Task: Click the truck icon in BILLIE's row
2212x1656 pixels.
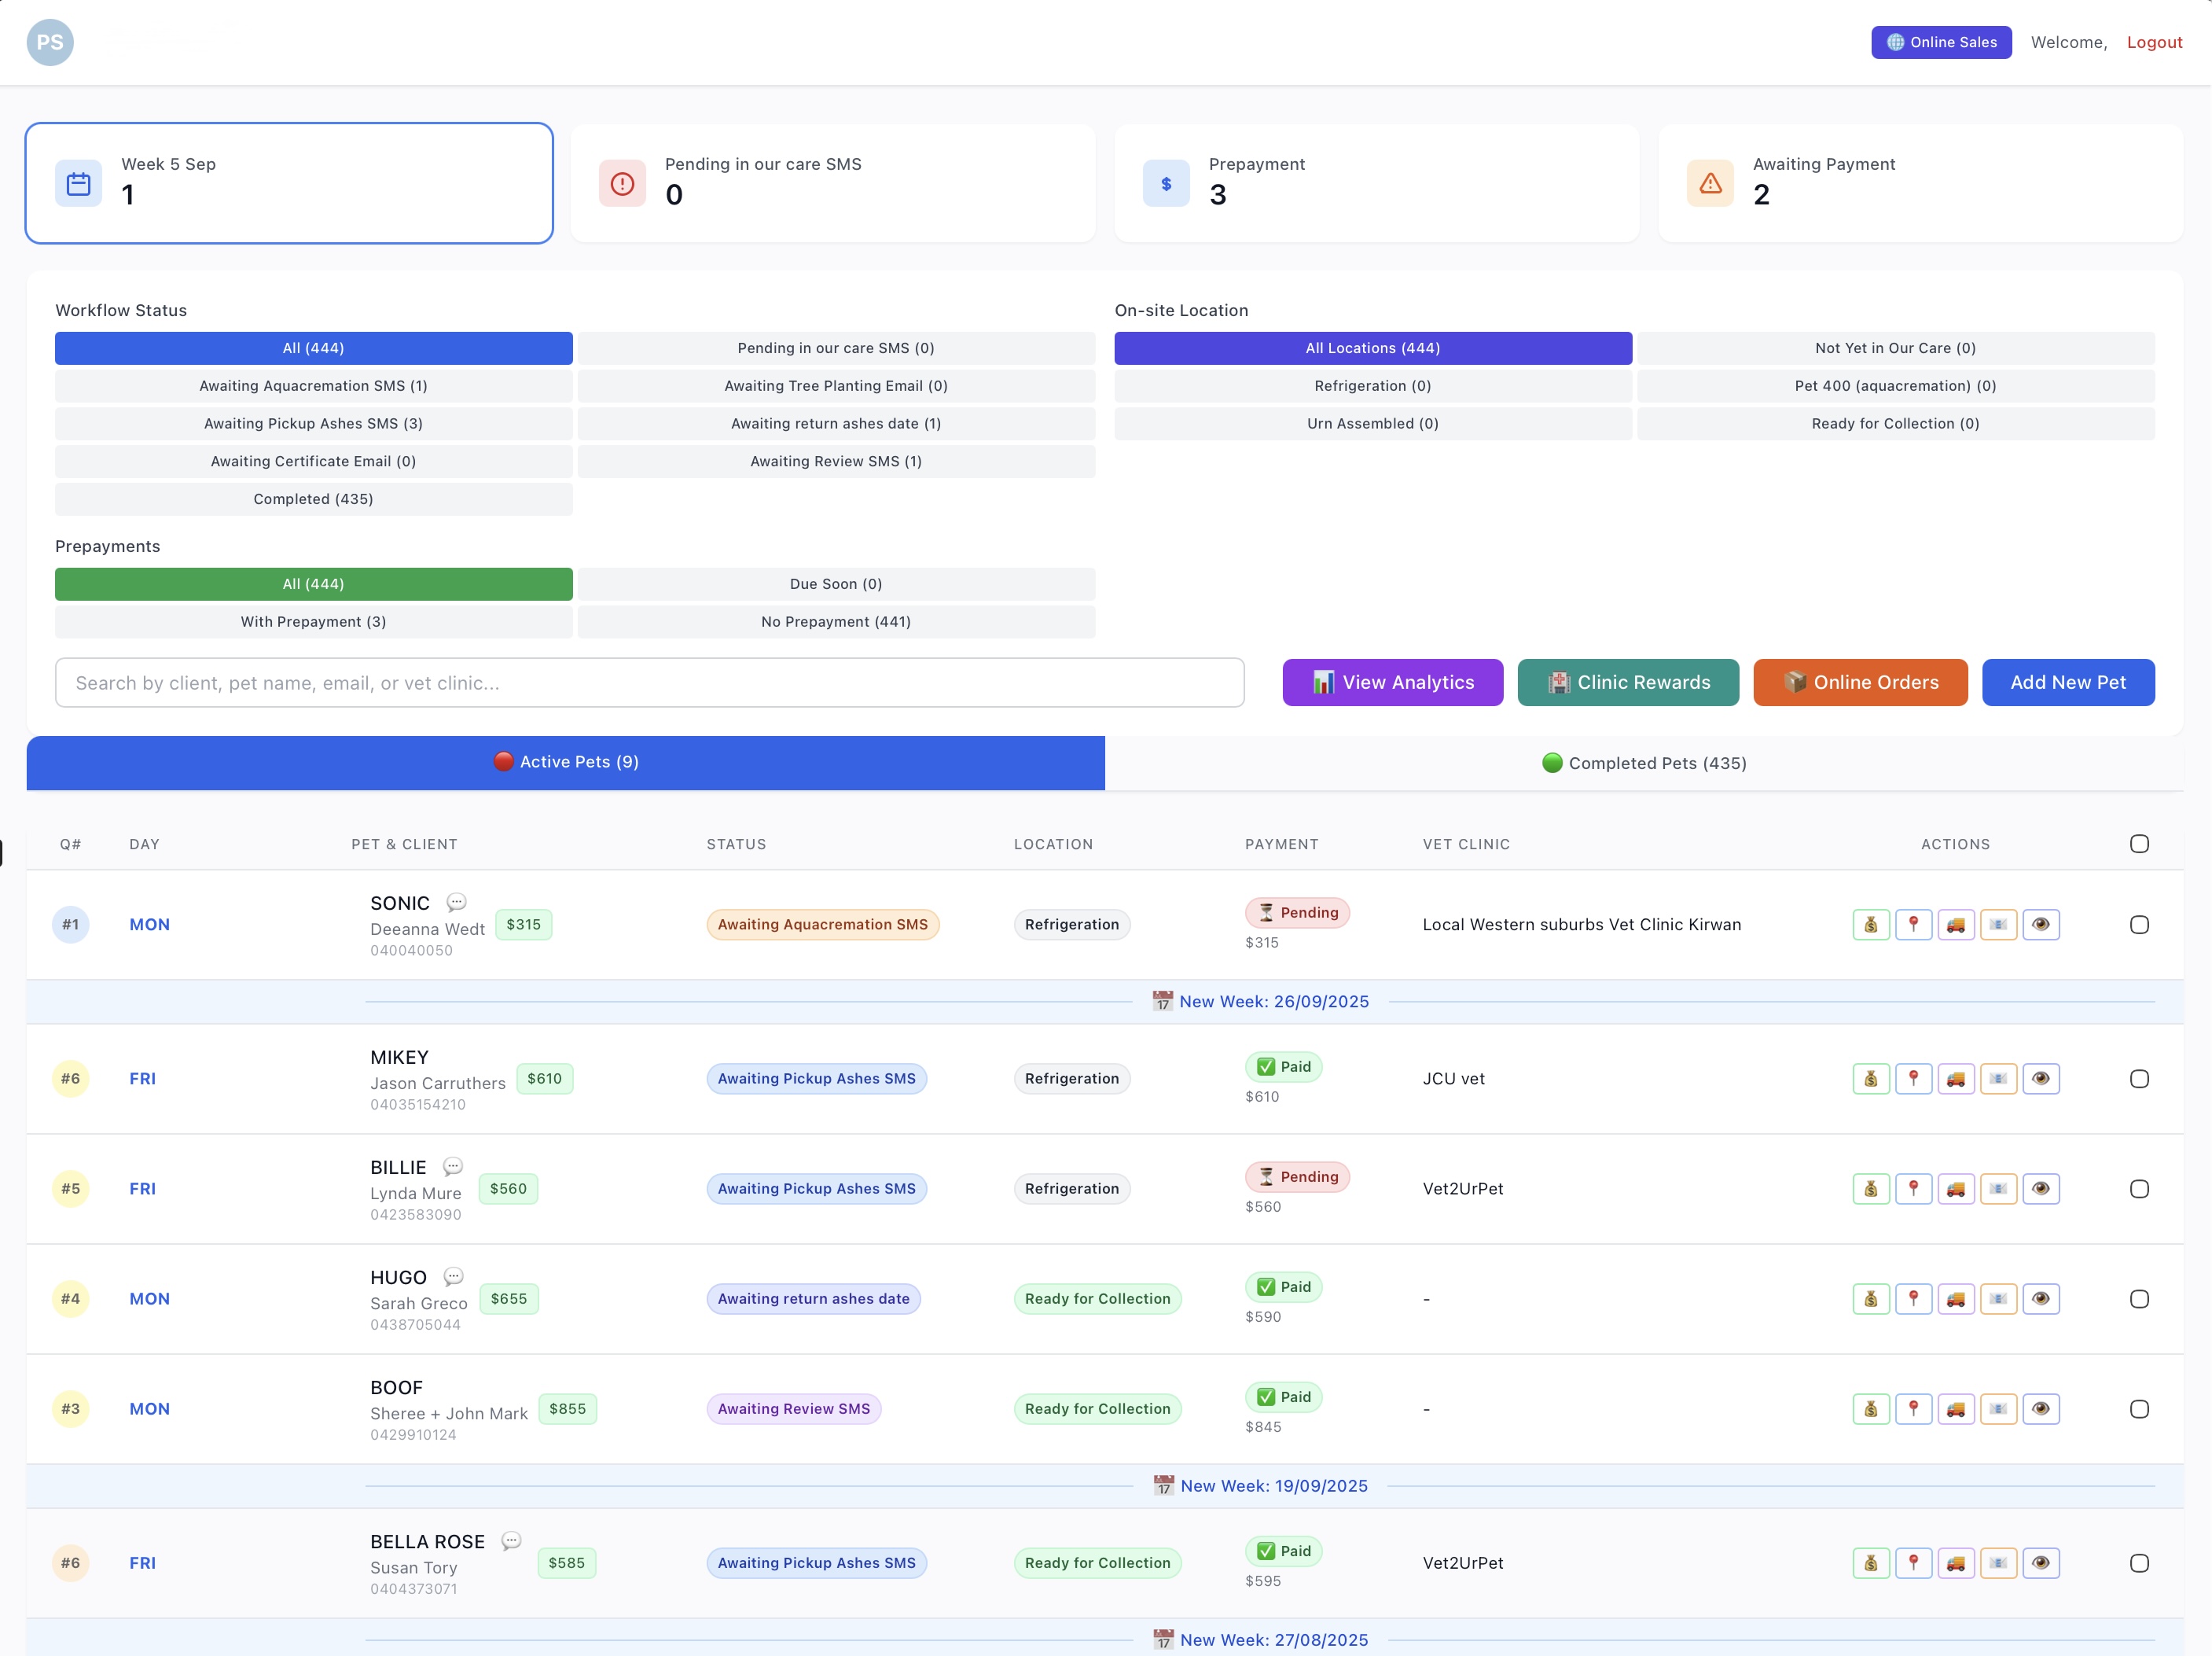Action: [x=1956, y=1189]
